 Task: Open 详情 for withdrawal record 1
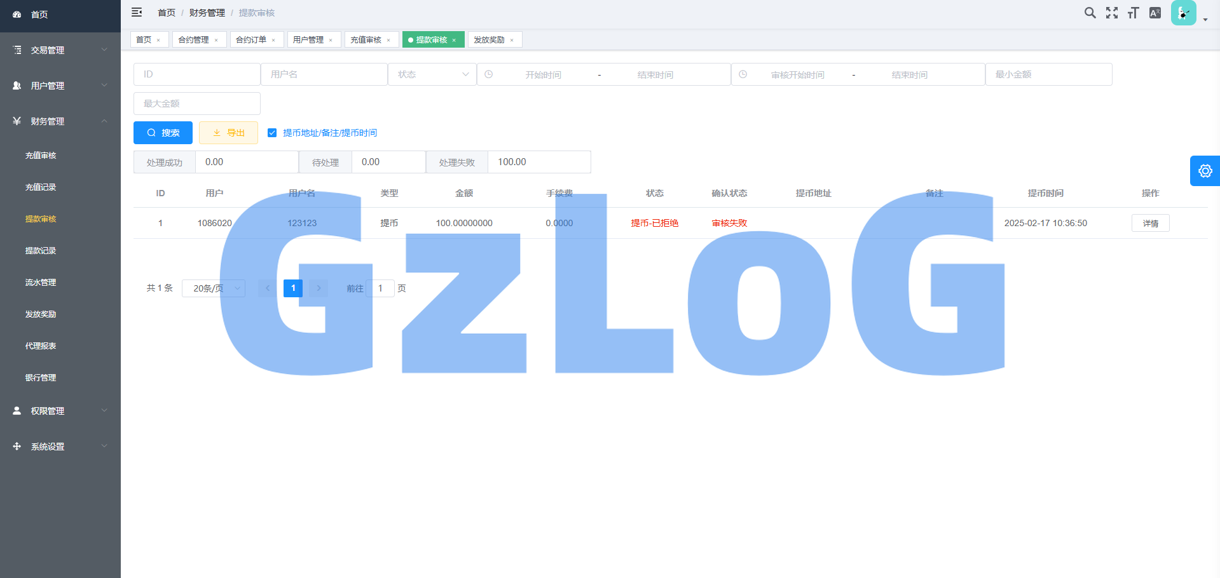pos(1150,223)
